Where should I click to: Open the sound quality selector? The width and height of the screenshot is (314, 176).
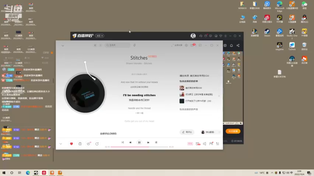point(190,144)
